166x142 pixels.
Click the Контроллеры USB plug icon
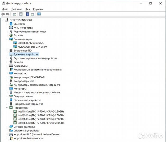11,81
